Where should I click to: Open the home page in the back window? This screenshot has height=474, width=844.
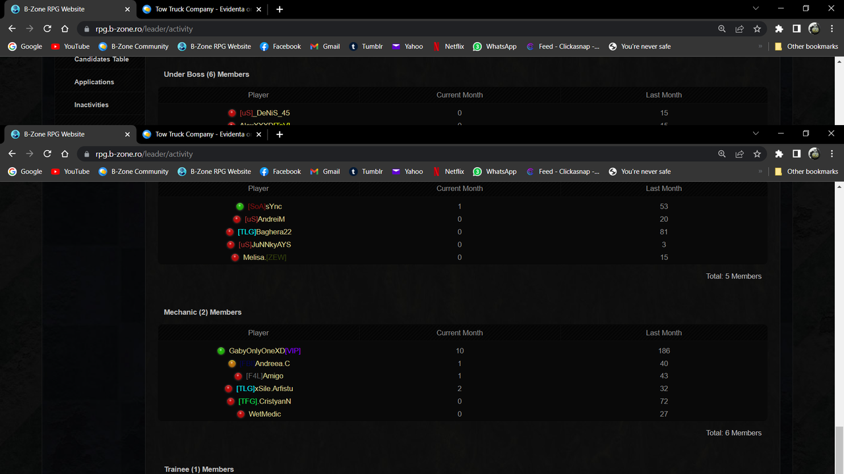(65, 29)
